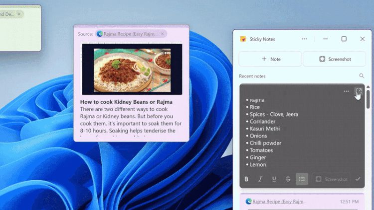Image resolution: width=374 pixels, height=210 pixels.
Task: Click the scroll-up arrow of the notes list
Action: 368,87
